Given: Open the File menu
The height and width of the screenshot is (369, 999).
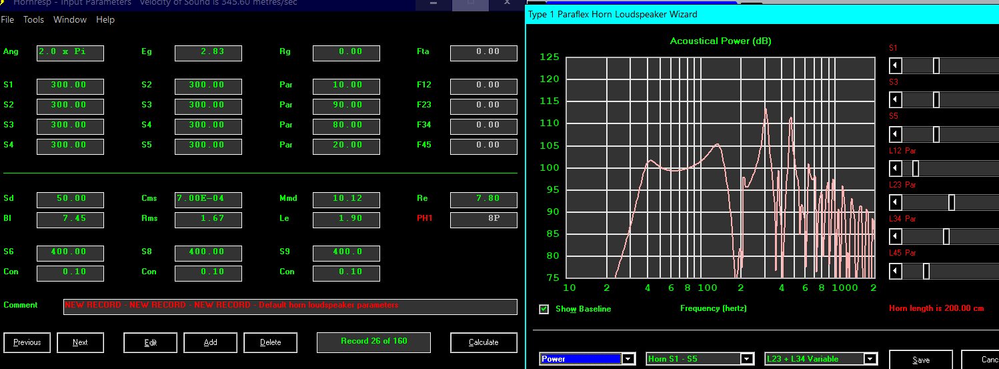Looking at the screenshot, I should pos(7,20).
